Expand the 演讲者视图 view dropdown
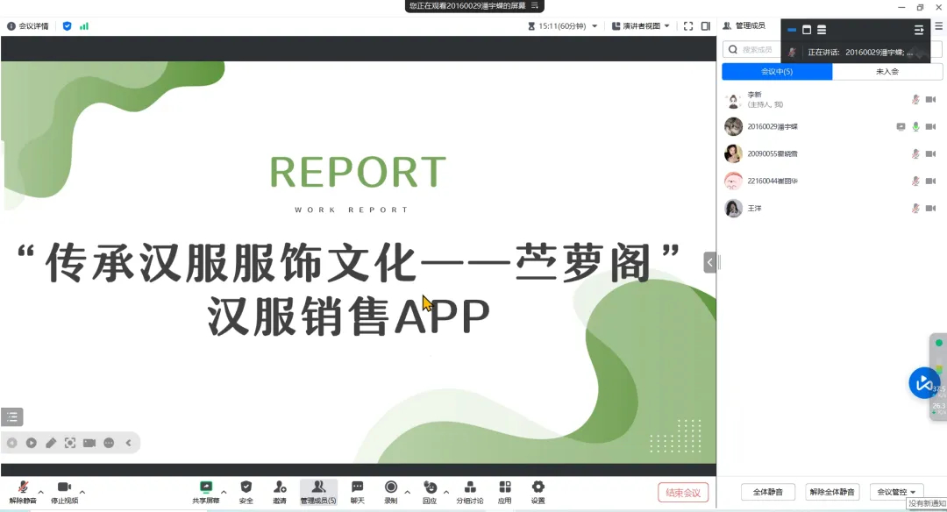This screenshot has height=512, width=947. point(641,26)
